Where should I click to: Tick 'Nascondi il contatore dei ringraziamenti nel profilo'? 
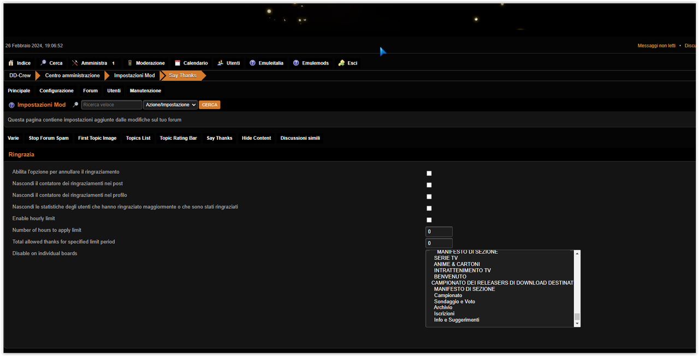coord(429,197)
